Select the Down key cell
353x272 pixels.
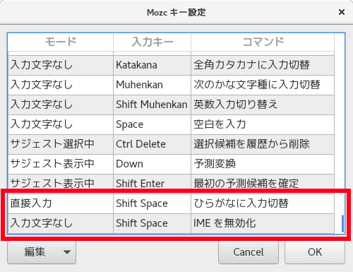click(x=152, y=164)
